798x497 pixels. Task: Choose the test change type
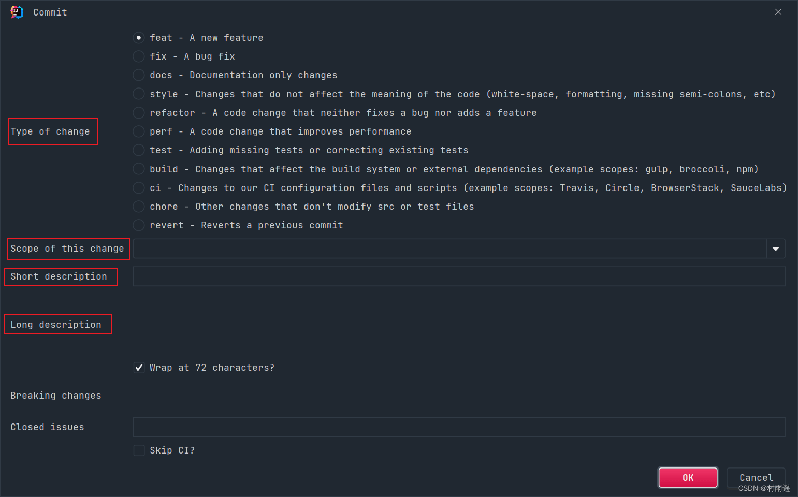[x=139, y=150]
